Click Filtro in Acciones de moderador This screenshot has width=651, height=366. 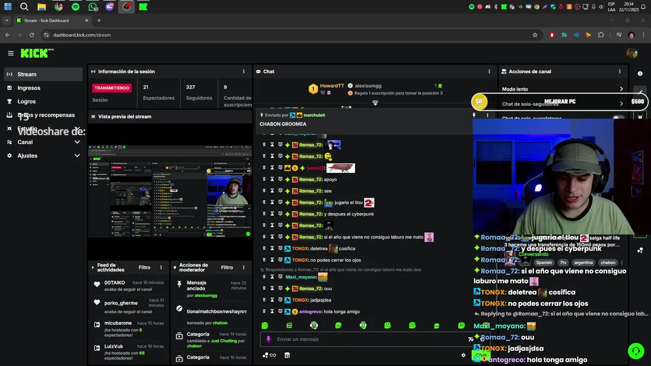[x=227, y=267]
